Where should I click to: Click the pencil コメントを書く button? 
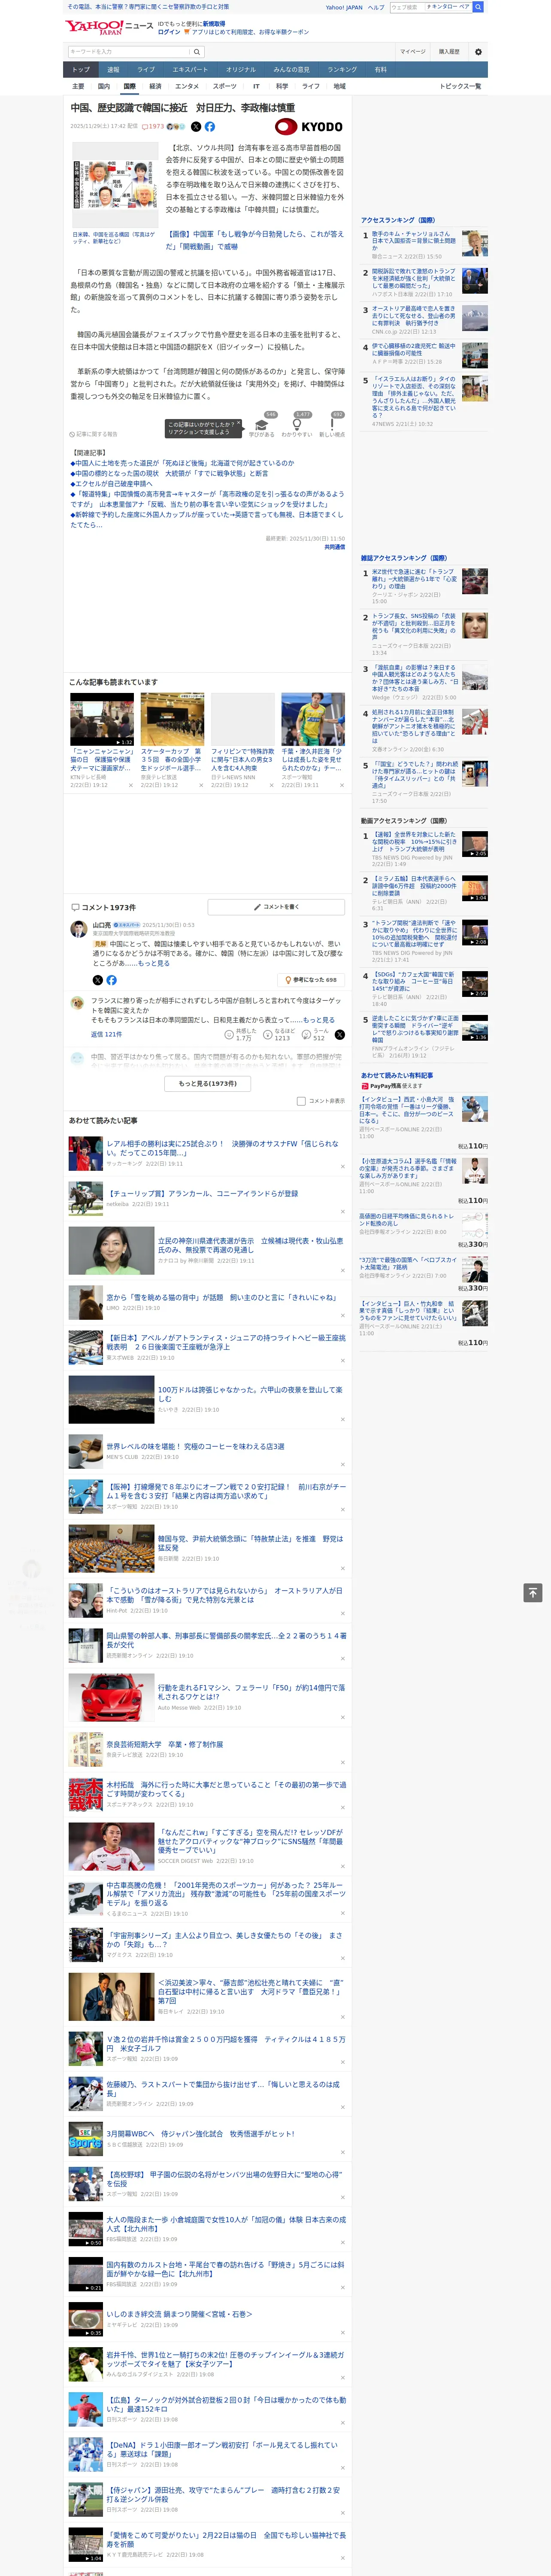click(x=276, y=907)
